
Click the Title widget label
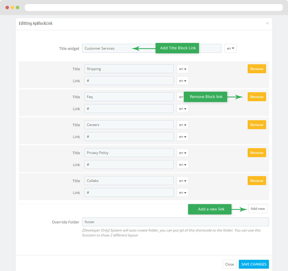pyautogui.click(x=69, y=48)
